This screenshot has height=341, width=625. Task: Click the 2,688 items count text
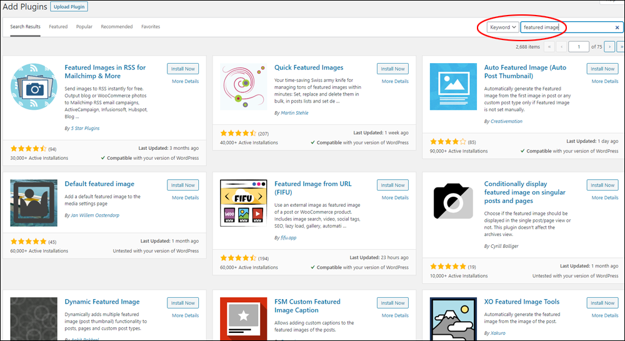click(x=527, y=47)
